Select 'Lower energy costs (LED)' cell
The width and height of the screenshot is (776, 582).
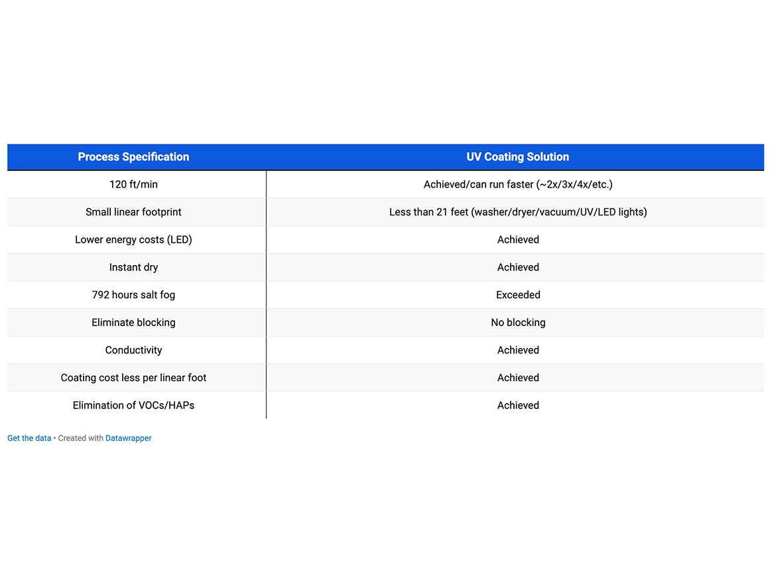(133, 240)
